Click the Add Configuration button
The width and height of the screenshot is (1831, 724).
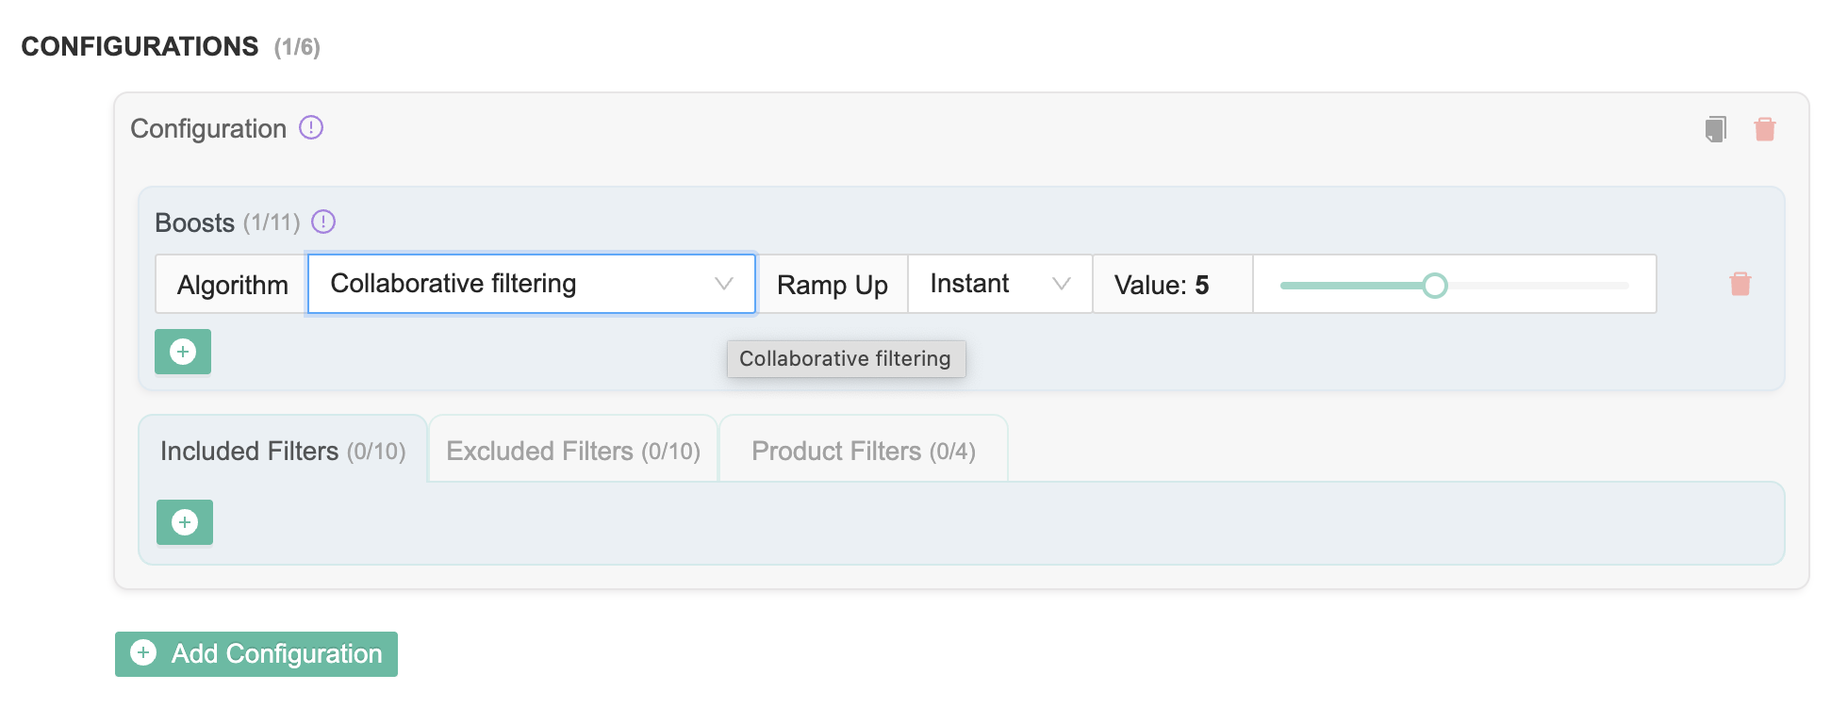[256, 653]
